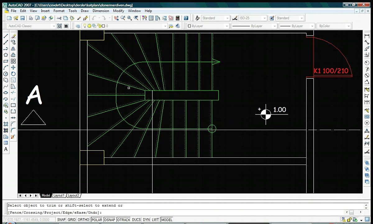Screen dimensions: 373x224
Task: Open the QuickCalc calculator
Action: pos(177,18)
